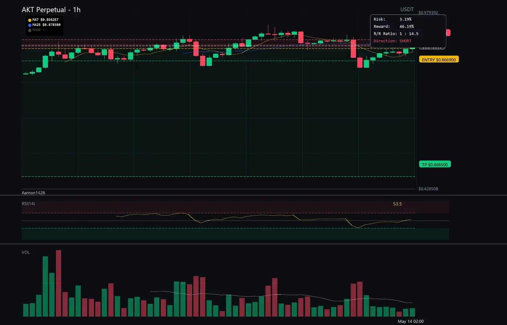Click the chart title AKT Perpetual - 1h
Viewport: 507px width, 325px height.
tap(51, 10)
